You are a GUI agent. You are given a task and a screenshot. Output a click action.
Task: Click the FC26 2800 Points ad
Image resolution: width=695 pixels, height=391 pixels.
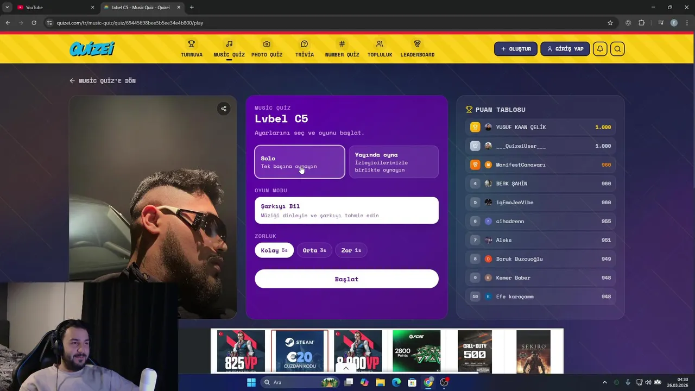click(x=416, y=351)
